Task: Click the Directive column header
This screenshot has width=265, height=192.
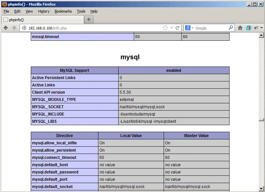Action: [x=65, y=136]
